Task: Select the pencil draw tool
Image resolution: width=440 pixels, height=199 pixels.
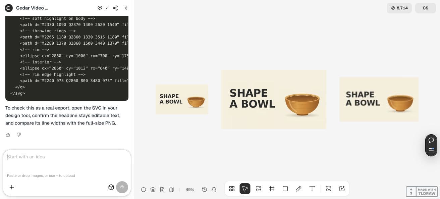Action: [x=298, y=189]
